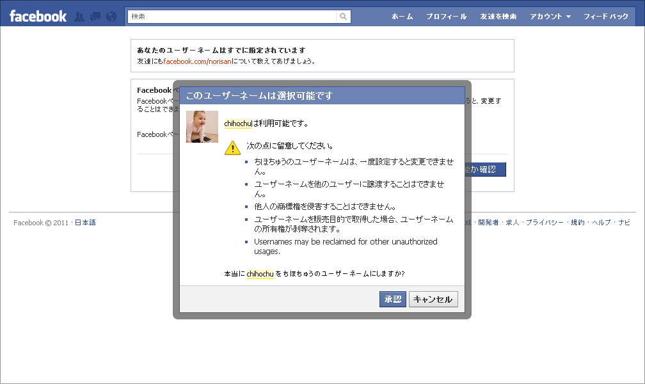Click the baby profile thumbnail
This screenshot has height=384, width=645.
pos(202,127)
